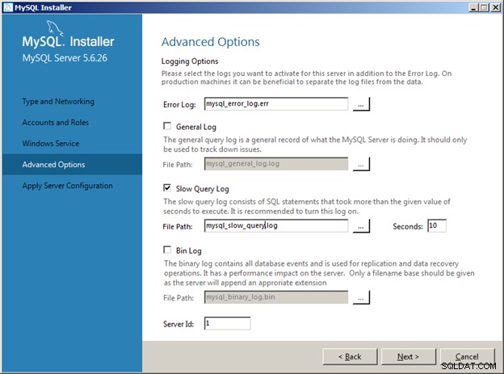This screenshot has height=374, width=504.
Task: Browse for the Bin Log file path
Action: tap(361, 297)
